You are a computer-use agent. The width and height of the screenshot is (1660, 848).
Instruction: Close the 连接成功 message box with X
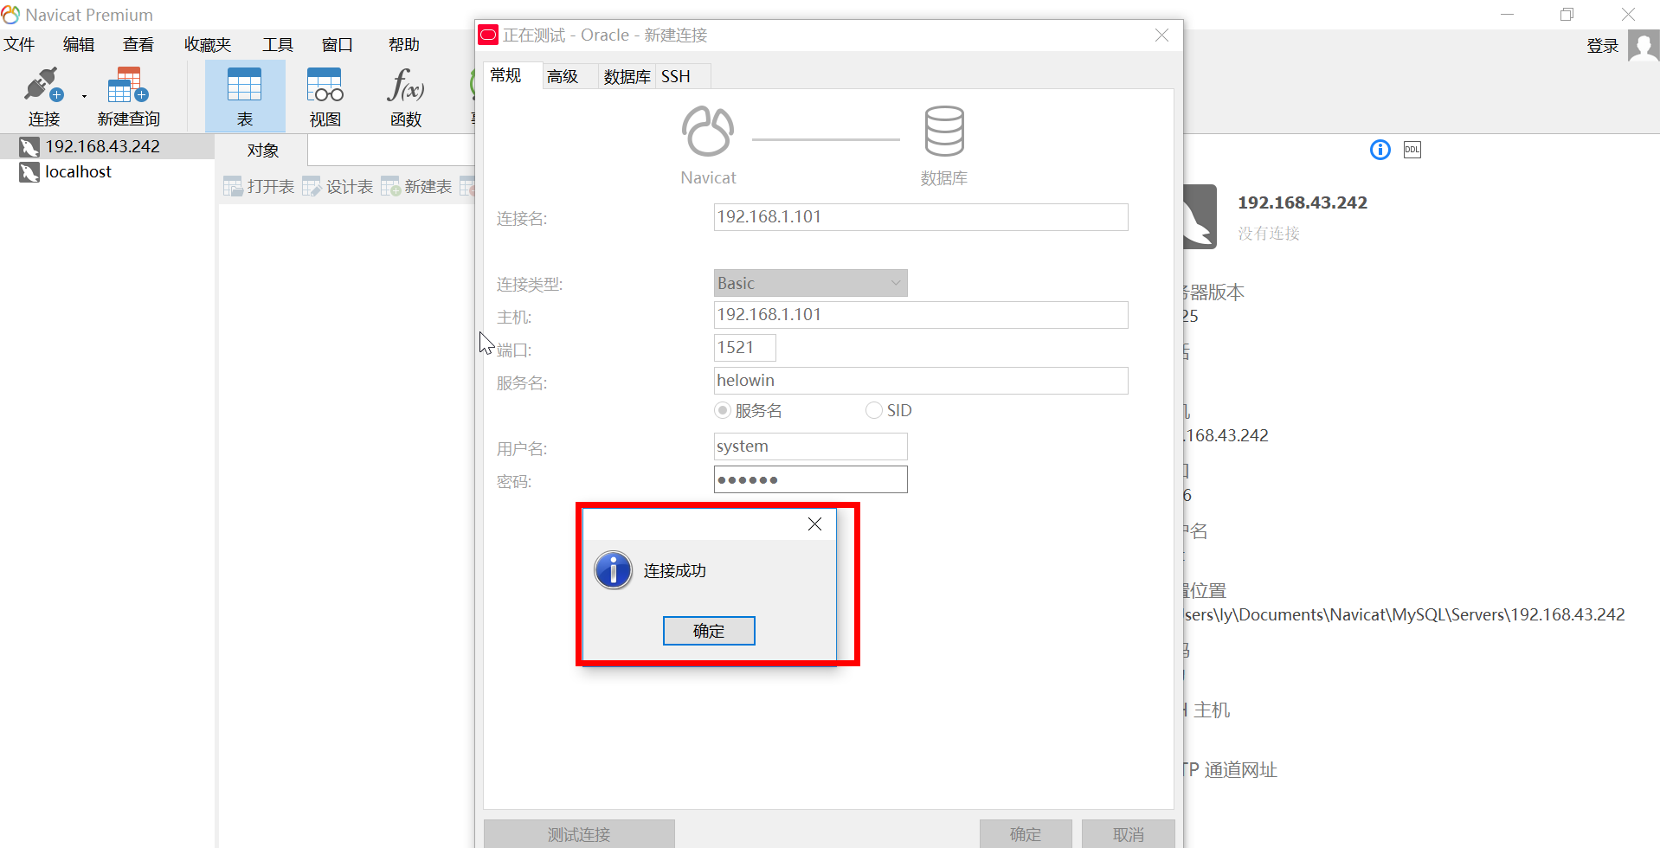point(814,524)
